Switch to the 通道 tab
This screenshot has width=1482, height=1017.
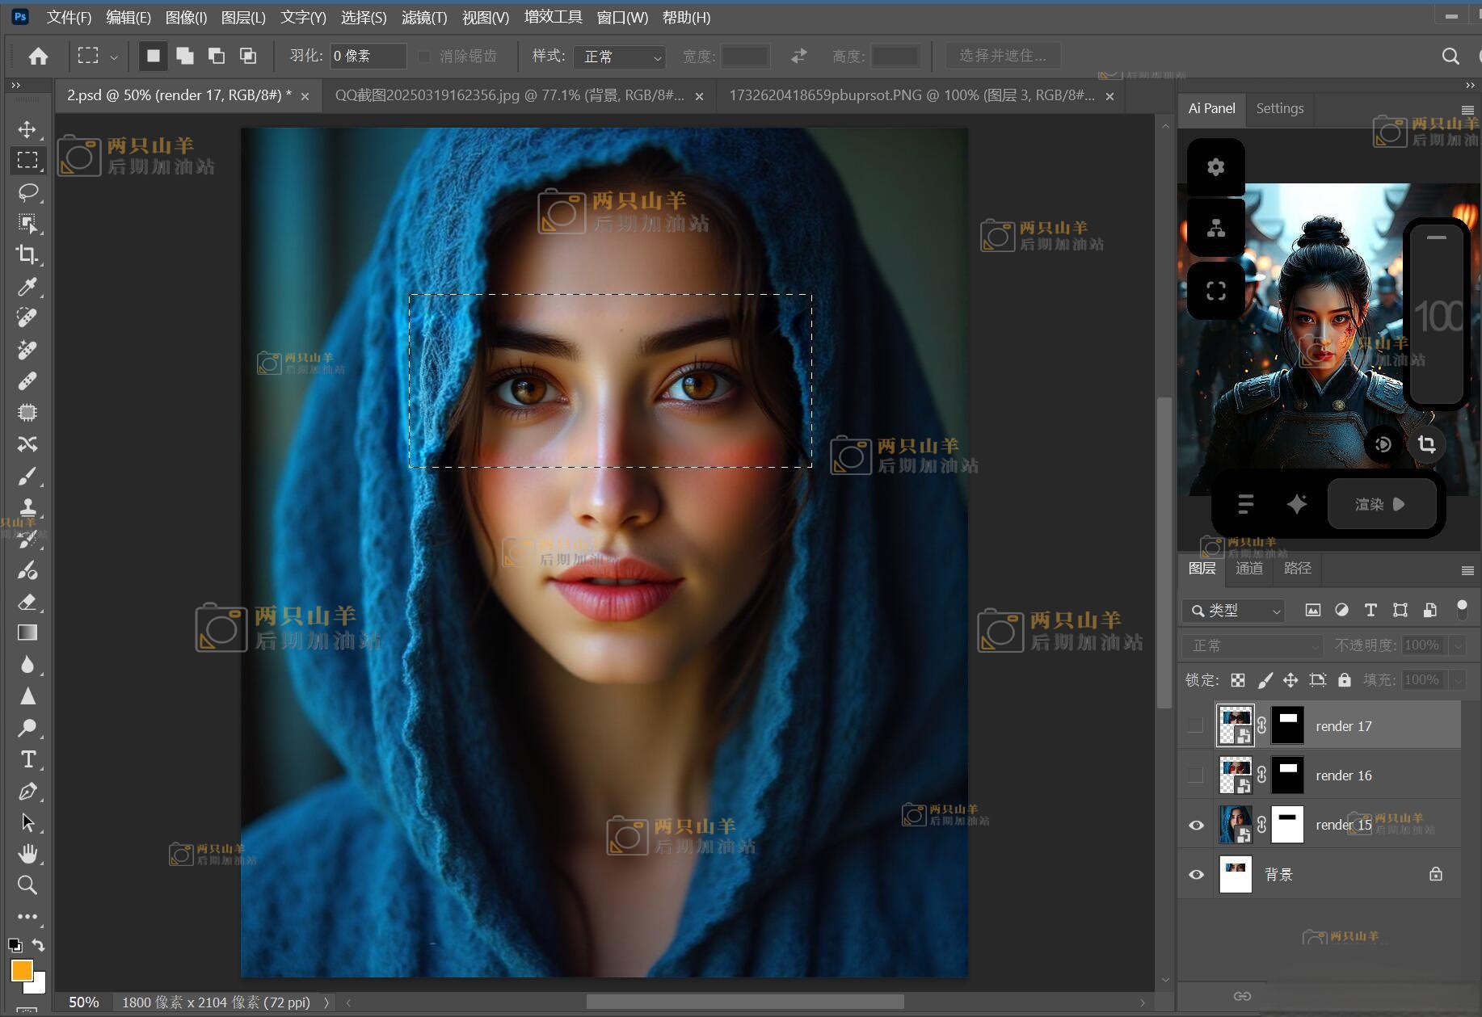tap(1248, 569)
